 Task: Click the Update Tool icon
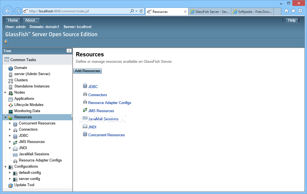[11, 186]
